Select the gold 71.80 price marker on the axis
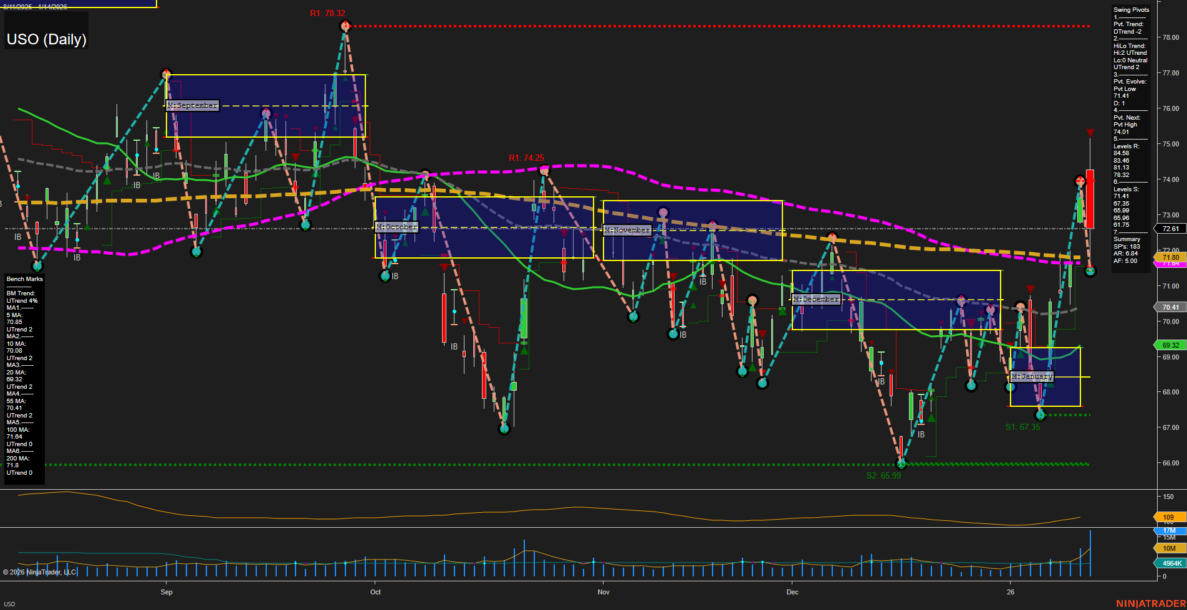The width and height of the screenshot is (1187, 610). point(1170,257)
